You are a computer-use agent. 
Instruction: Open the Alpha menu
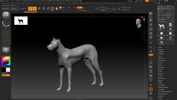3,3
